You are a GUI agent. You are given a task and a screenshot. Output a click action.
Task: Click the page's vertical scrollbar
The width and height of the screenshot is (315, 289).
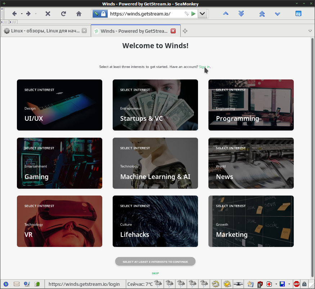[x=312, y=157]
